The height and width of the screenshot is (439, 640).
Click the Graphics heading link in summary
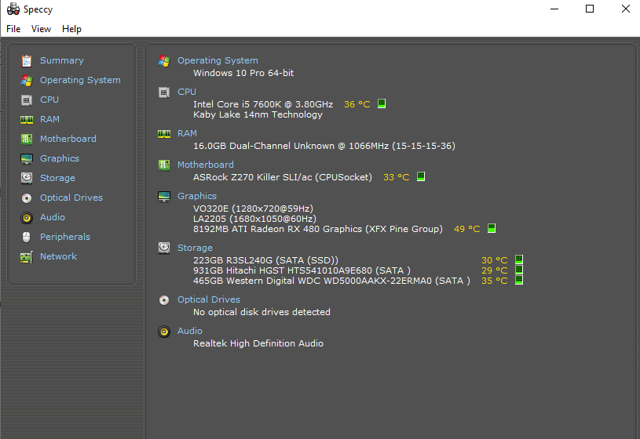197,196
